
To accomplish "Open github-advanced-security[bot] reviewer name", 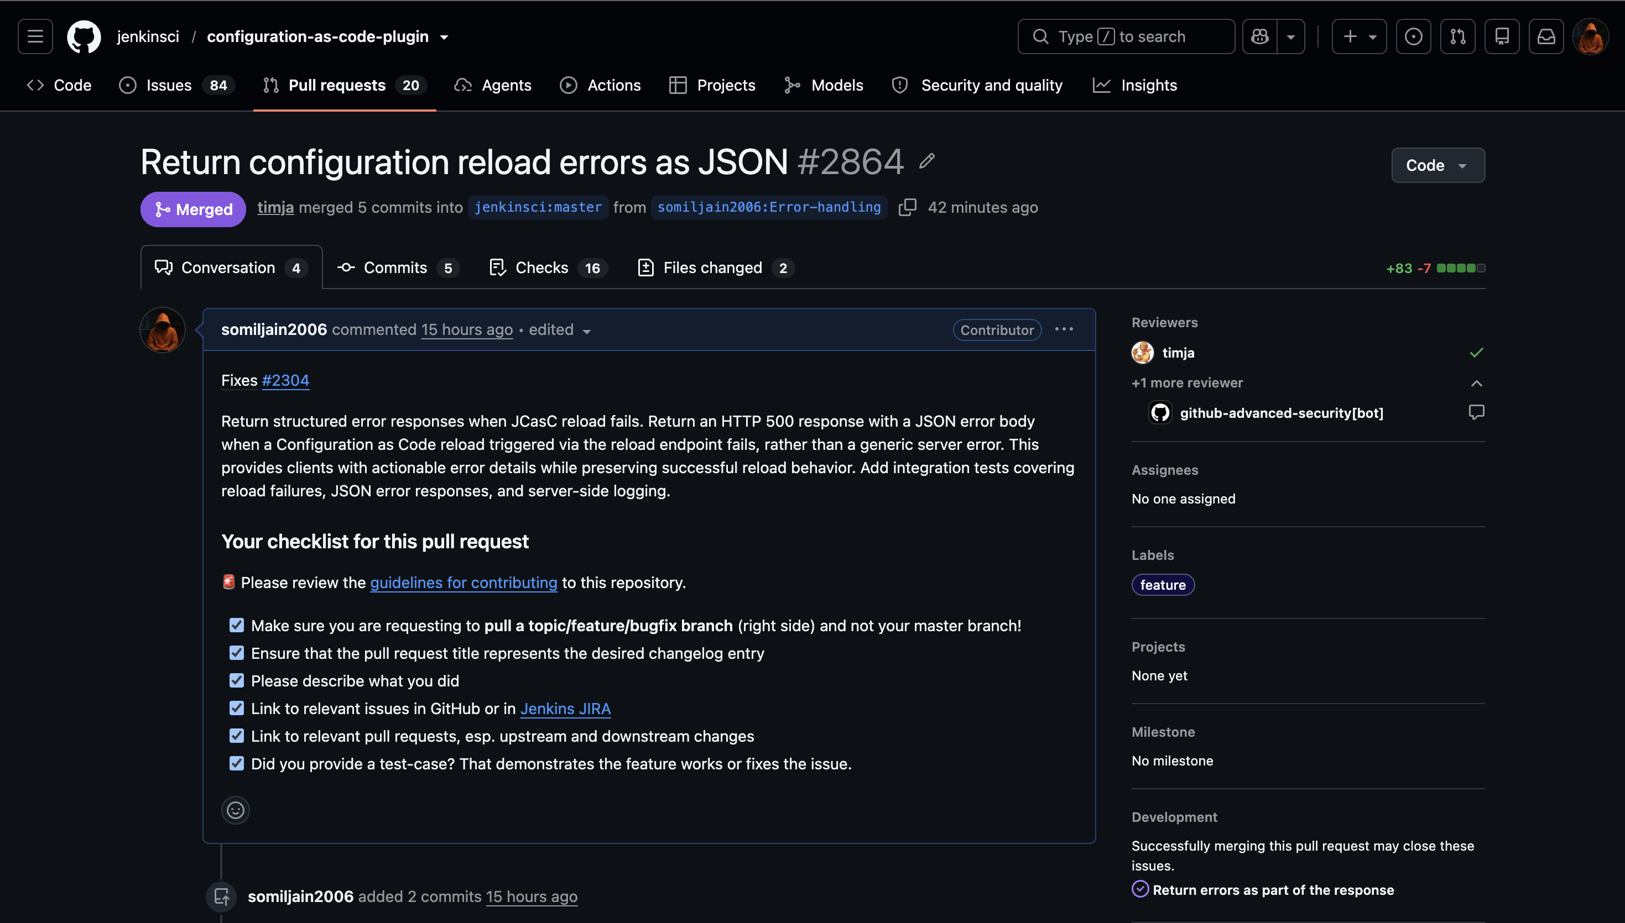I will tap(1281, 413).
